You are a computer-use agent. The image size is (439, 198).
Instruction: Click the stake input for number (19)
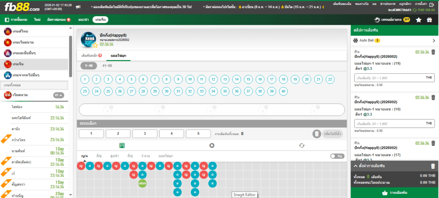(x=394, y=78)
